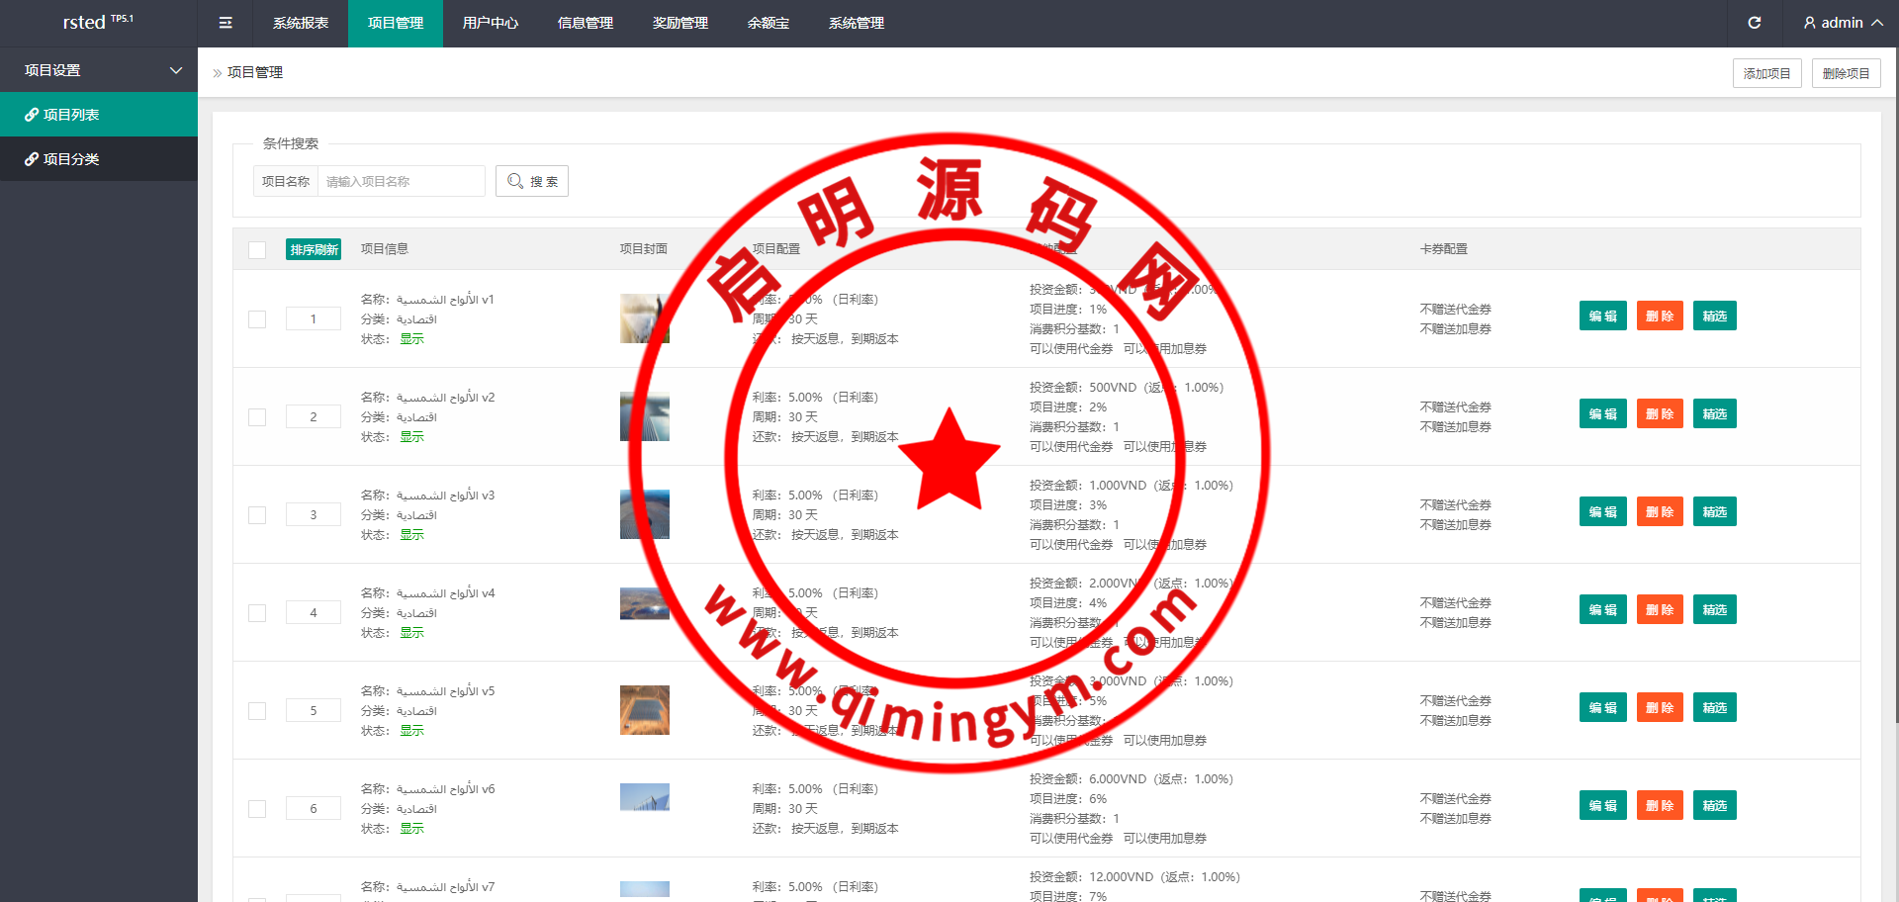Screen dimensions: 1899x902
Task: Open cover thumbnail of project v5
Action: click(x=644, y=710)
